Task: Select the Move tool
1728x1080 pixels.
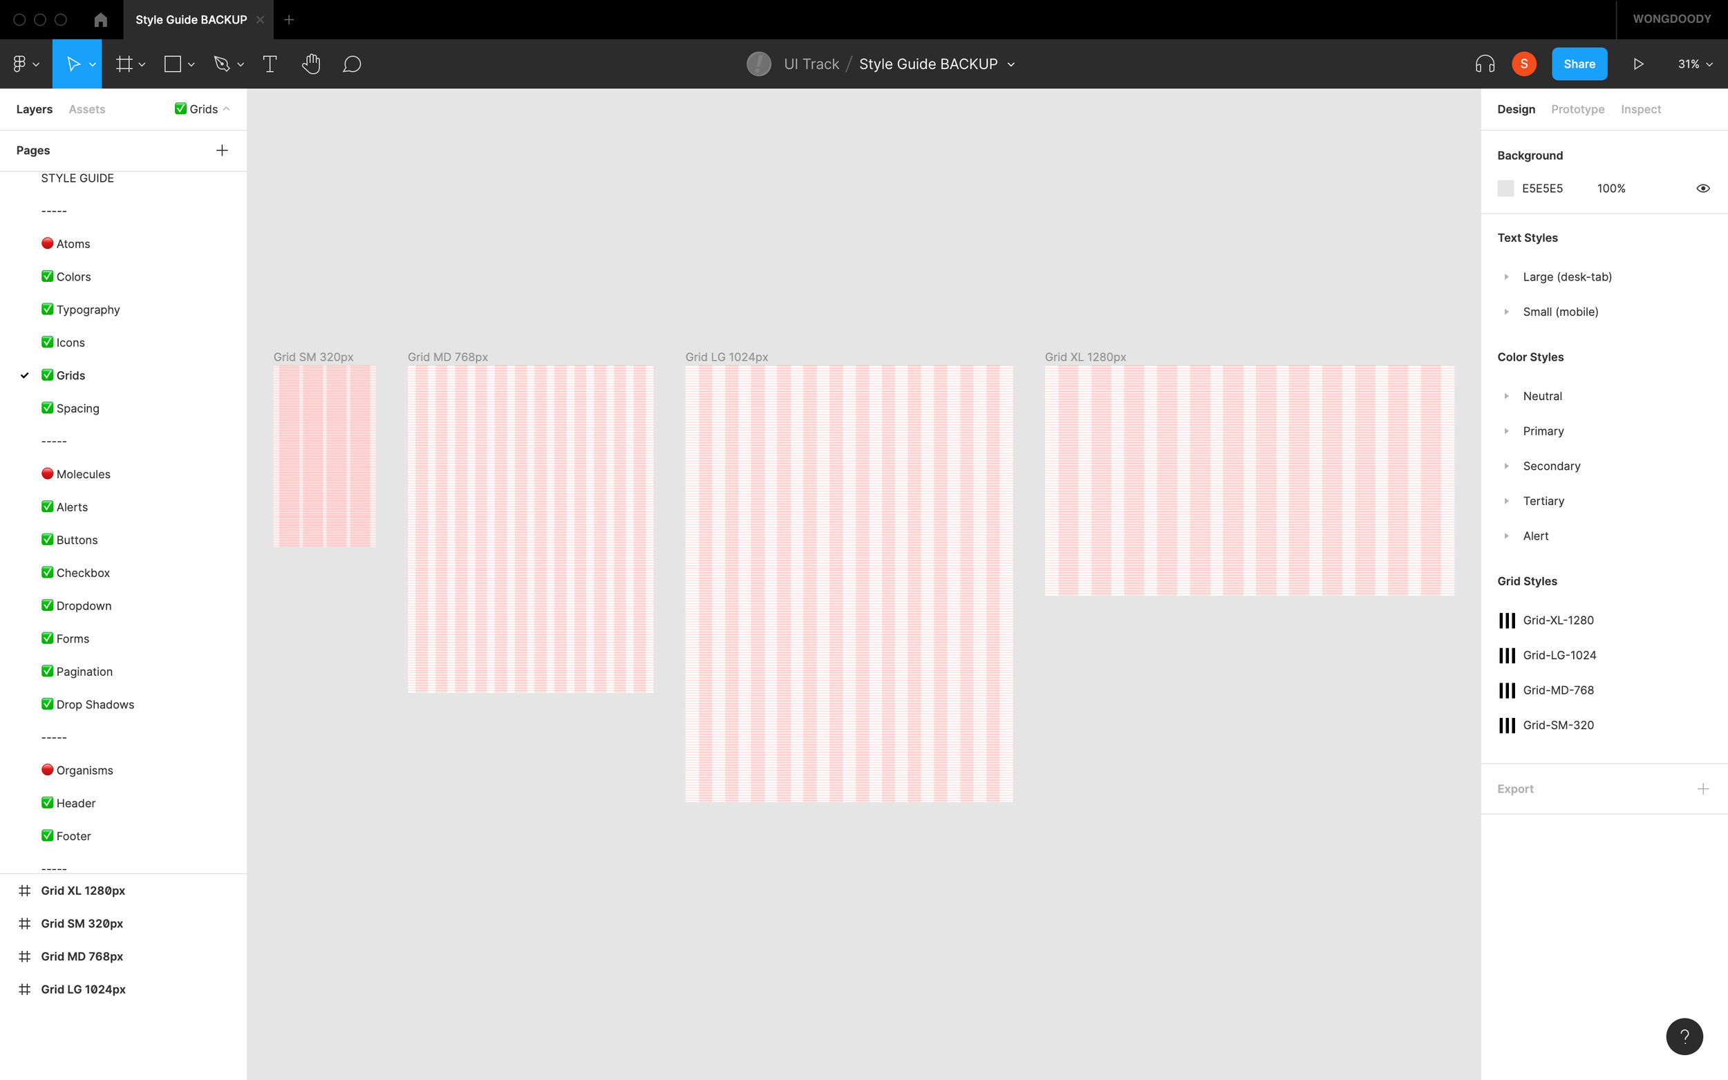Action: 73,64
